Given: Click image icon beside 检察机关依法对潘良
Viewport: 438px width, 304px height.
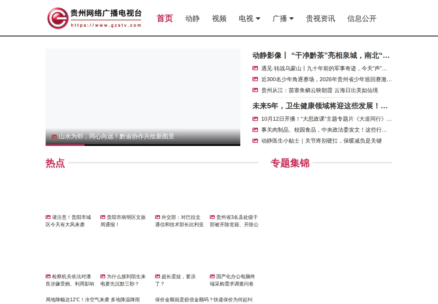Looking at the screenshot, I should (48, 276).
